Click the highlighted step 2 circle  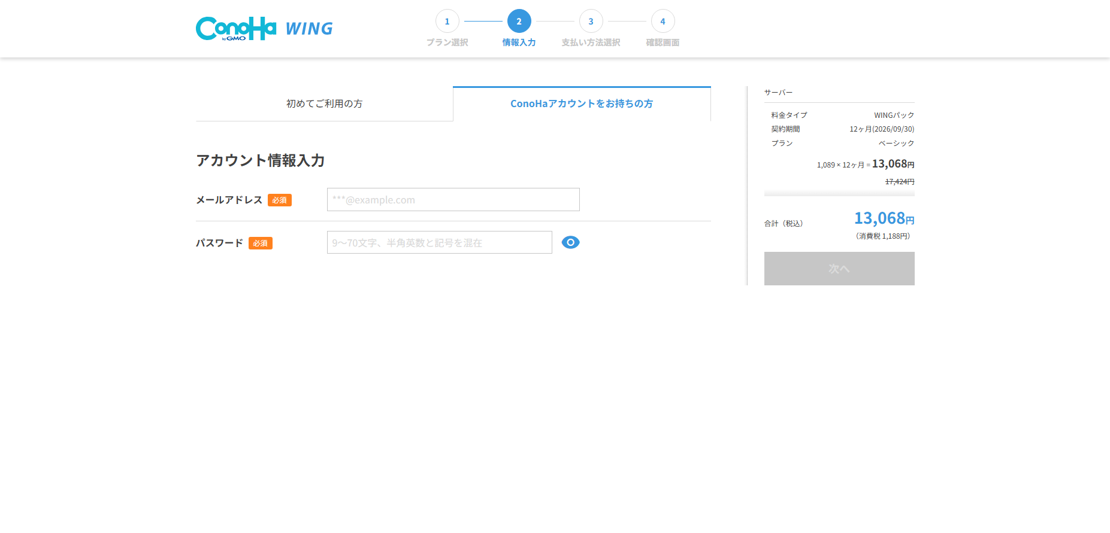tap(519, 22)
